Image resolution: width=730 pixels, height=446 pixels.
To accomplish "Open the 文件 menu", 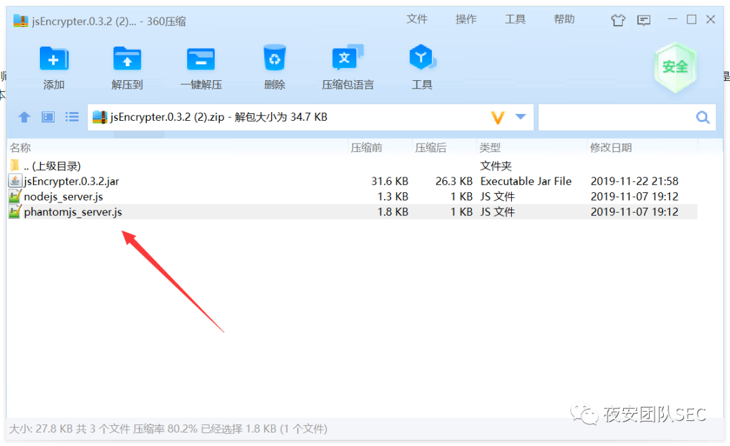I will point(416,19).
